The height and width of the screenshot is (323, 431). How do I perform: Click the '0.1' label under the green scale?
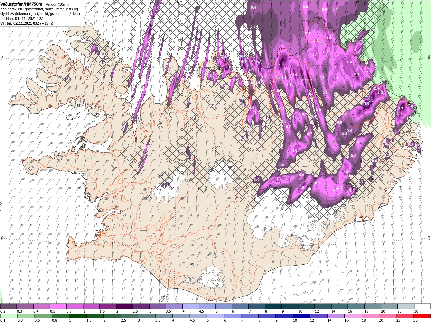(x=3, y=321)
